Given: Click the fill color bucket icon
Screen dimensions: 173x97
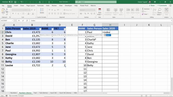Looking at the screenshot, I should coord(28,14).
